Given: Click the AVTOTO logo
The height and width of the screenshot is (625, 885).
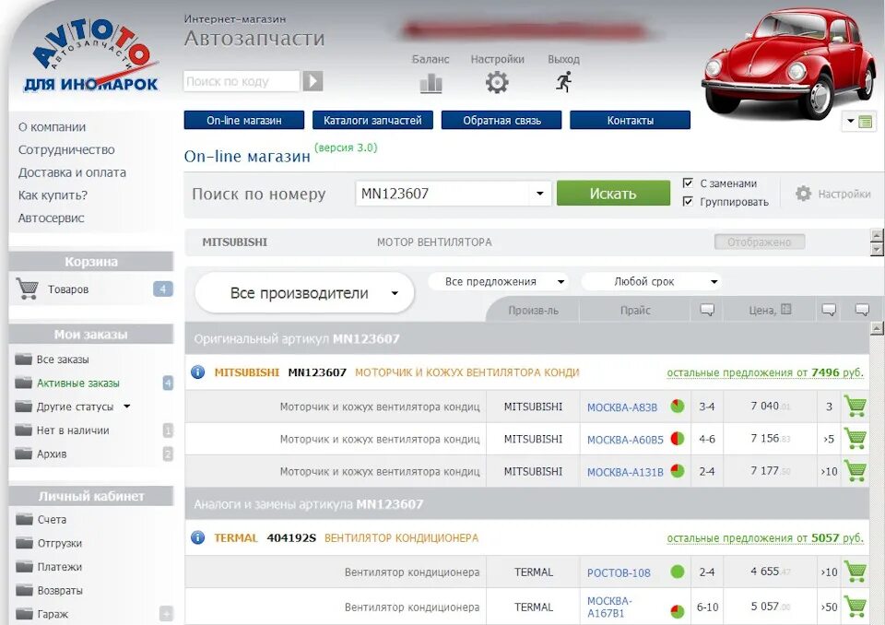Looking at the screenshot, I should click(x=92, y=55).
